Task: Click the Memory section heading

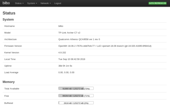Action: tap(8, 82)
